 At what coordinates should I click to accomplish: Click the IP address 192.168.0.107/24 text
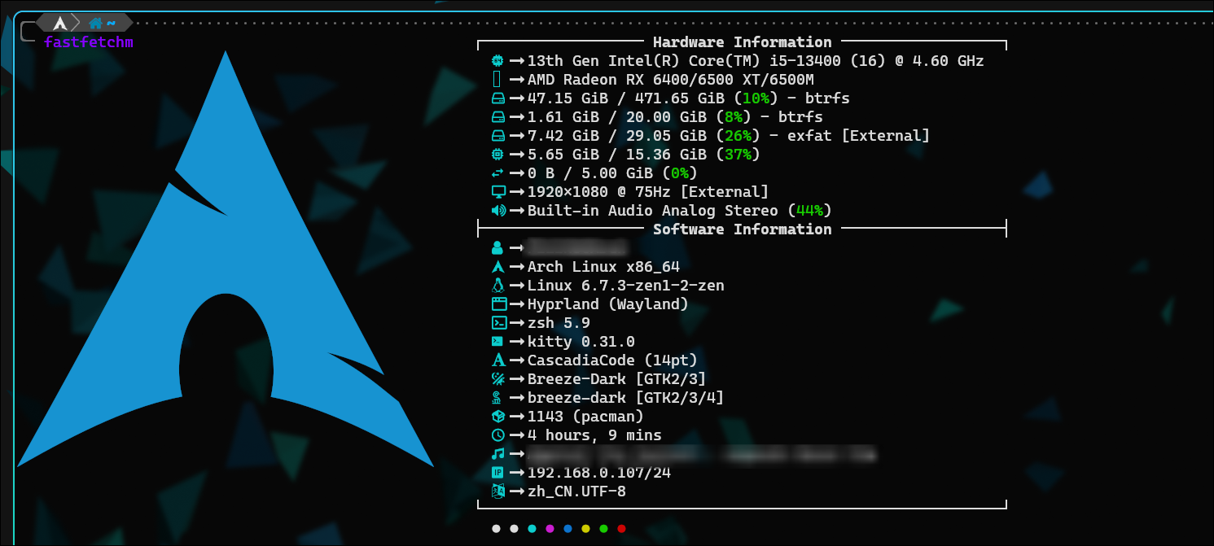(601, 473)
